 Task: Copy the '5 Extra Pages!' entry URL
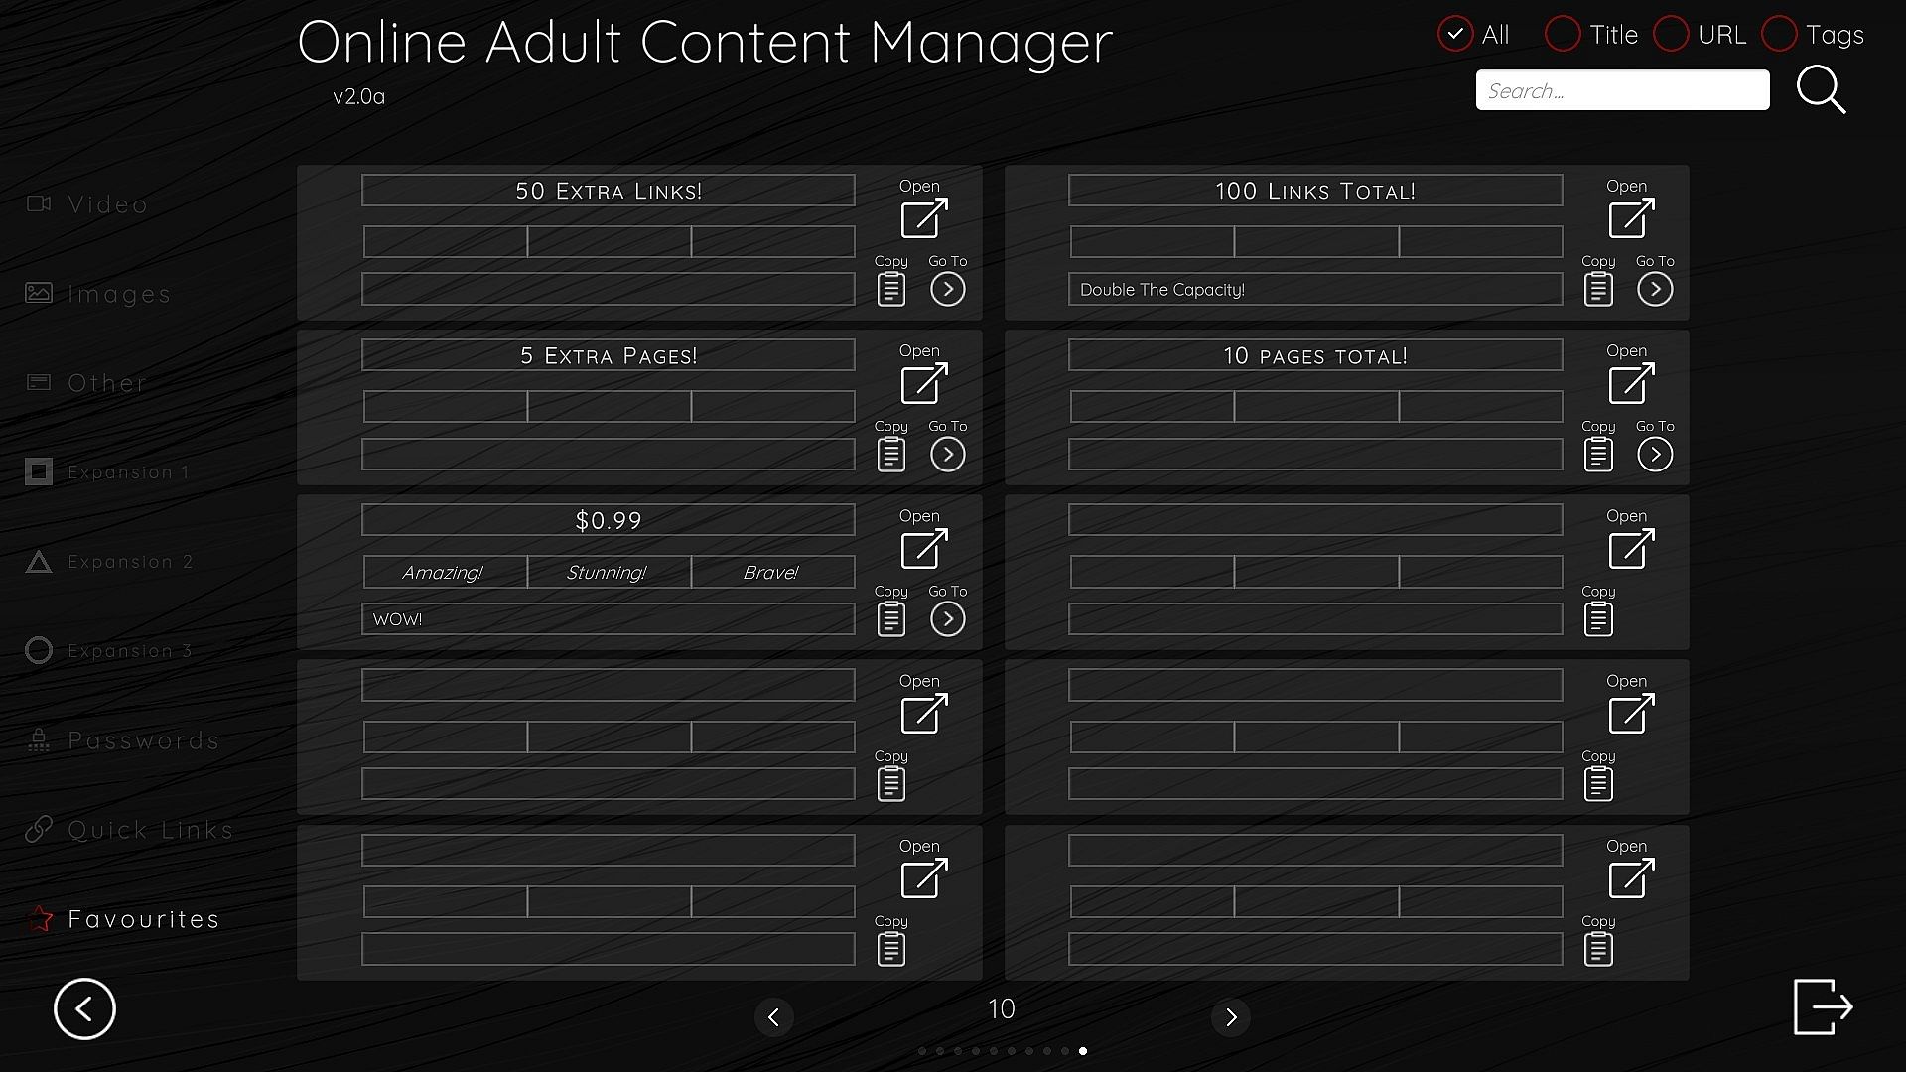pos(890,455)
